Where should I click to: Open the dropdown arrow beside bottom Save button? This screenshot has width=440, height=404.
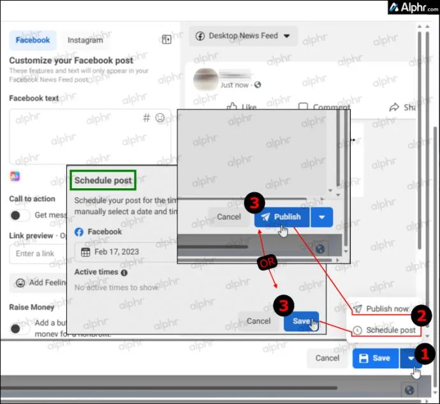[408, 358]
